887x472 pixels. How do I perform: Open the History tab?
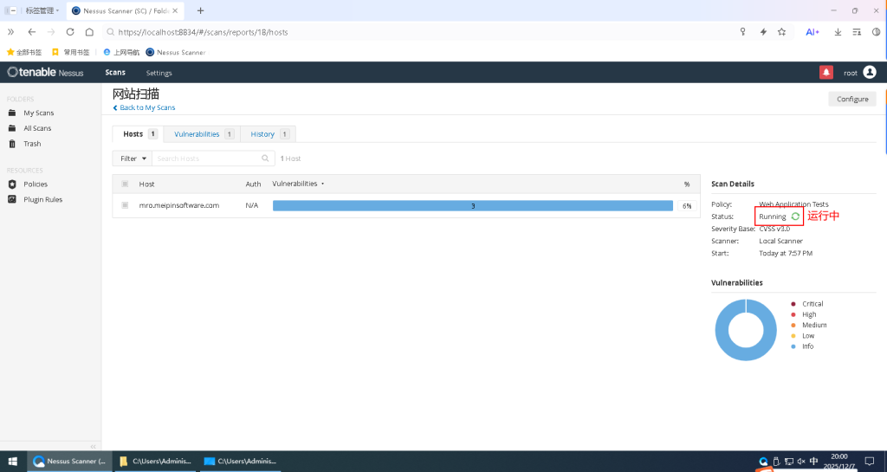click(x=262, y=134)
